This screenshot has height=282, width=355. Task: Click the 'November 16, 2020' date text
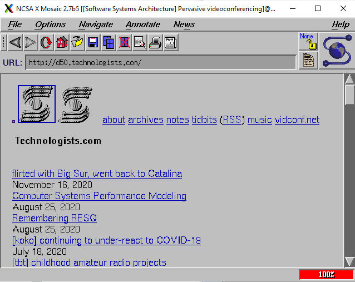pyautogui.click(x=52, y=185)
